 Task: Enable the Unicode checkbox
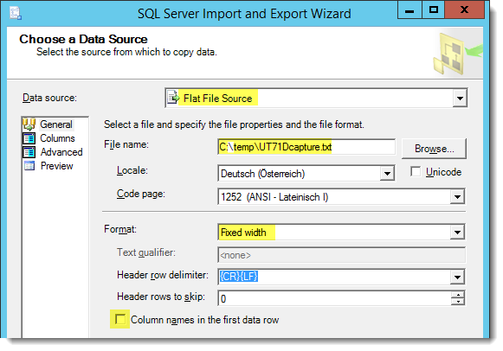tap(416, 172)
